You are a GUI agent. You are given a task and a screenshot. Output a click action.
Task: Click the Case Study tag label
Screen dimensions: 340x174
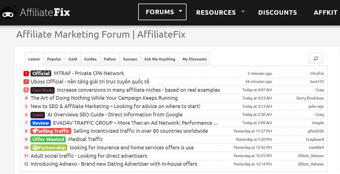pos(42,90)
